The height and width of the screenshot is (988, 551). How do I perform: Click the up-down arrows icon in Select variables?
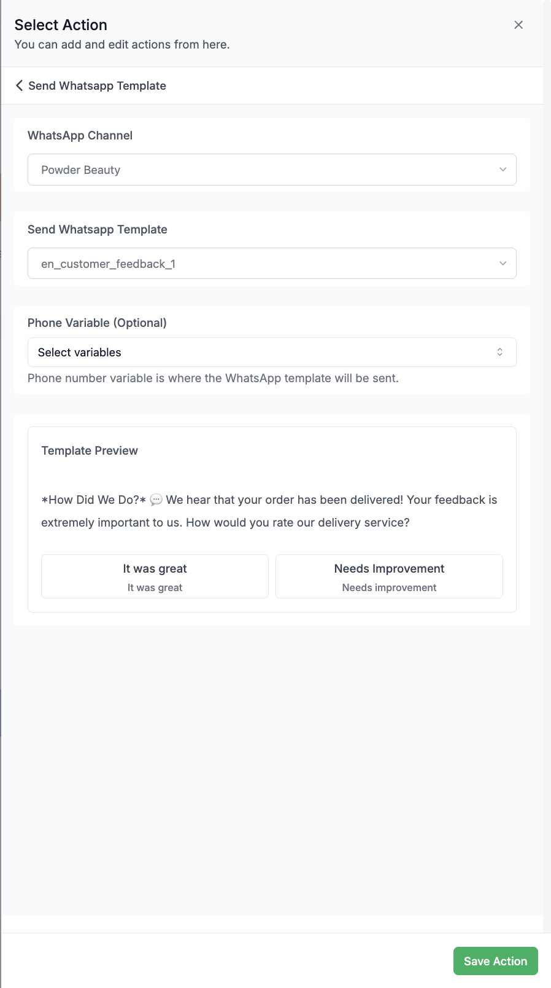point(500,352)
